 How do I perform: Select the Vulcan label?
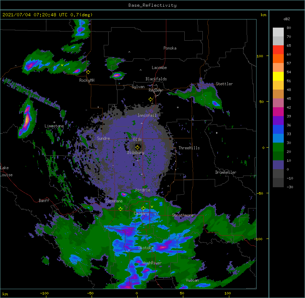click(192, 280)
